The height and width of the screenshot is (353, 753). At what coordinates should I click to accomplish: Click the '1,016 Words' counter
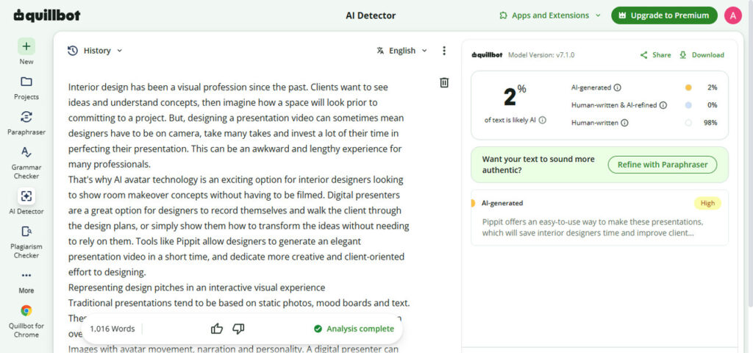click(113, 329)
